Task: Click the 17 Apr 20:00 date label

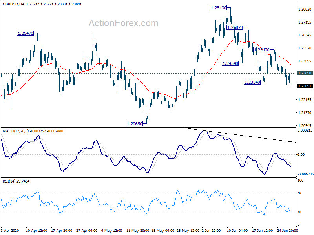Action: tap(62, 231)
